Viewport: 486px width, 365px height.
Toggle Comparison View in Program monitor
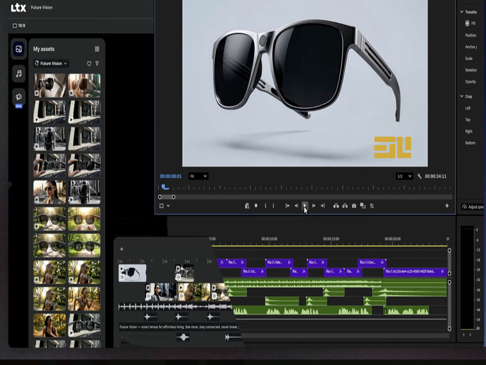pyautogui.click(x=363, y=206)
